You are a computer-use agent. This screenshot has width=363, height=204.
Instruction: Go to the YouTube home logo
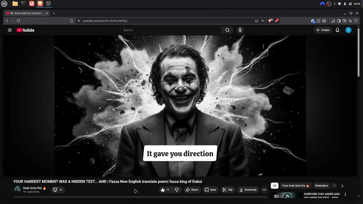point(26,30)
